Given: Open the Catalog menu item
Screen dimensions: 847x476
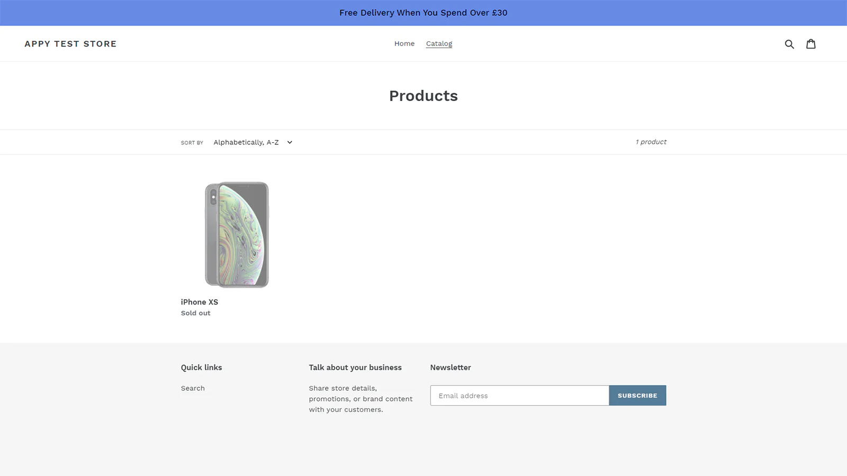Looking at the screenshot, I should click(439, 43).
